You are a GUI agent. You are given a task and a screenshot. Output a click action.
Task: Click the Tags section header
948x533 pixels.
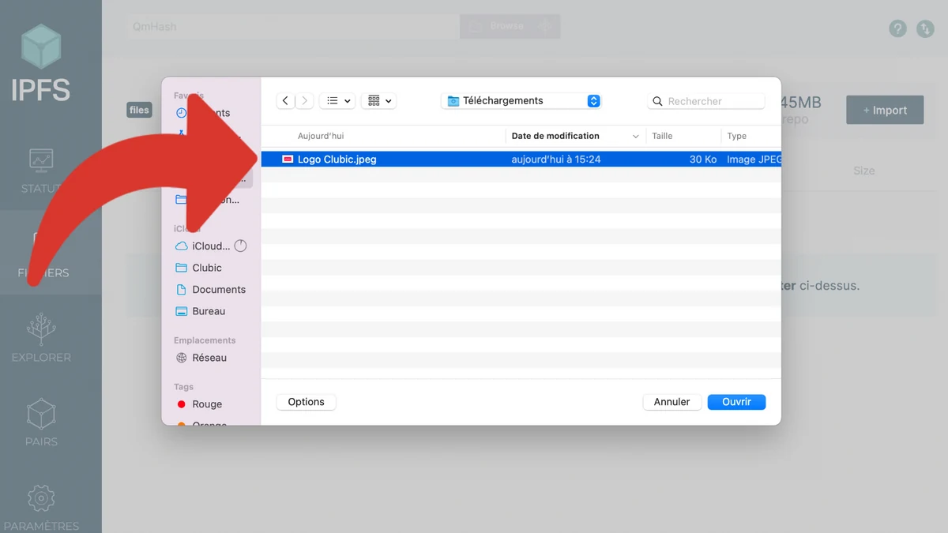(x=184, y=387)
